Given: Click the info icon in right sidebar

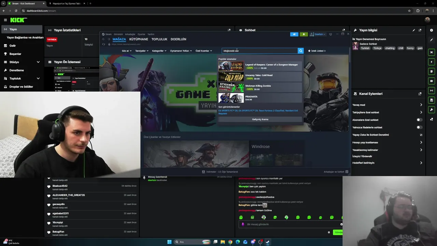Looking at the screenshot, I should point(432,30).
